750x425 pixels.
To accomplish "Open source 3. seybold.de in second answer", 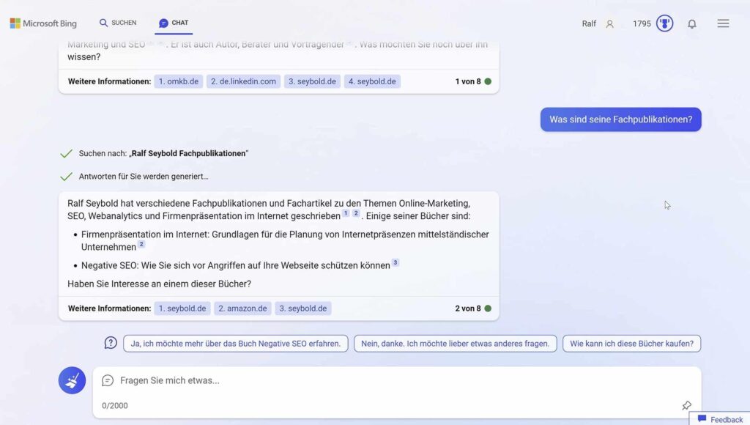I will click(302, 308).
